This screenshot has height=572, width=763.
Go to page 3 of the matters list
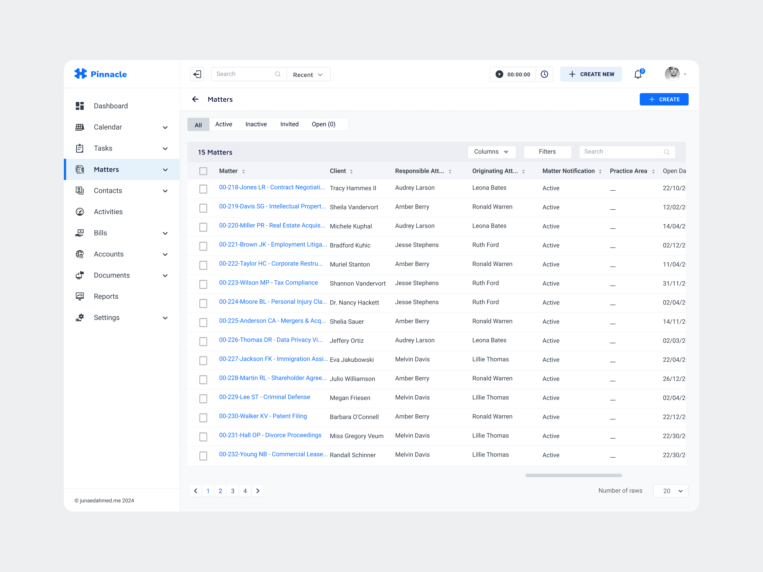pyautogui.click(x=233, y=491)
